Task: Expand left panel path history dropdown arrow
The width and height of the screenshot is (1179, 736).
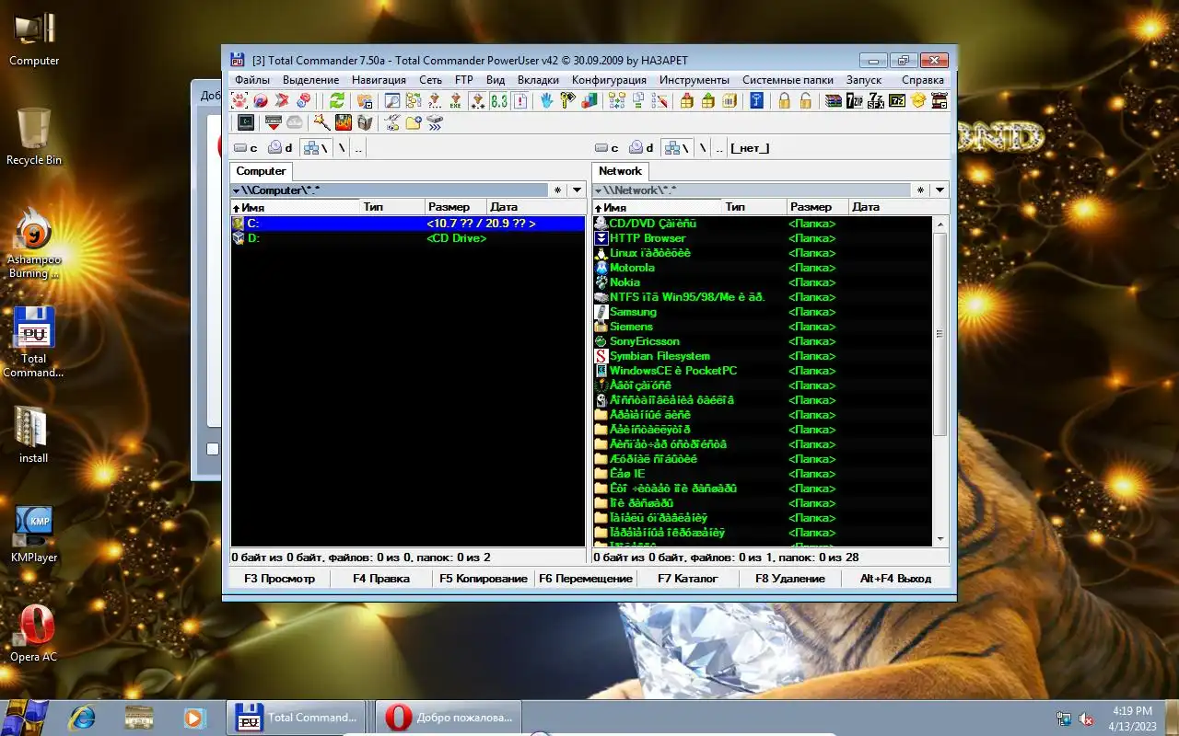Action: [577, 190]
